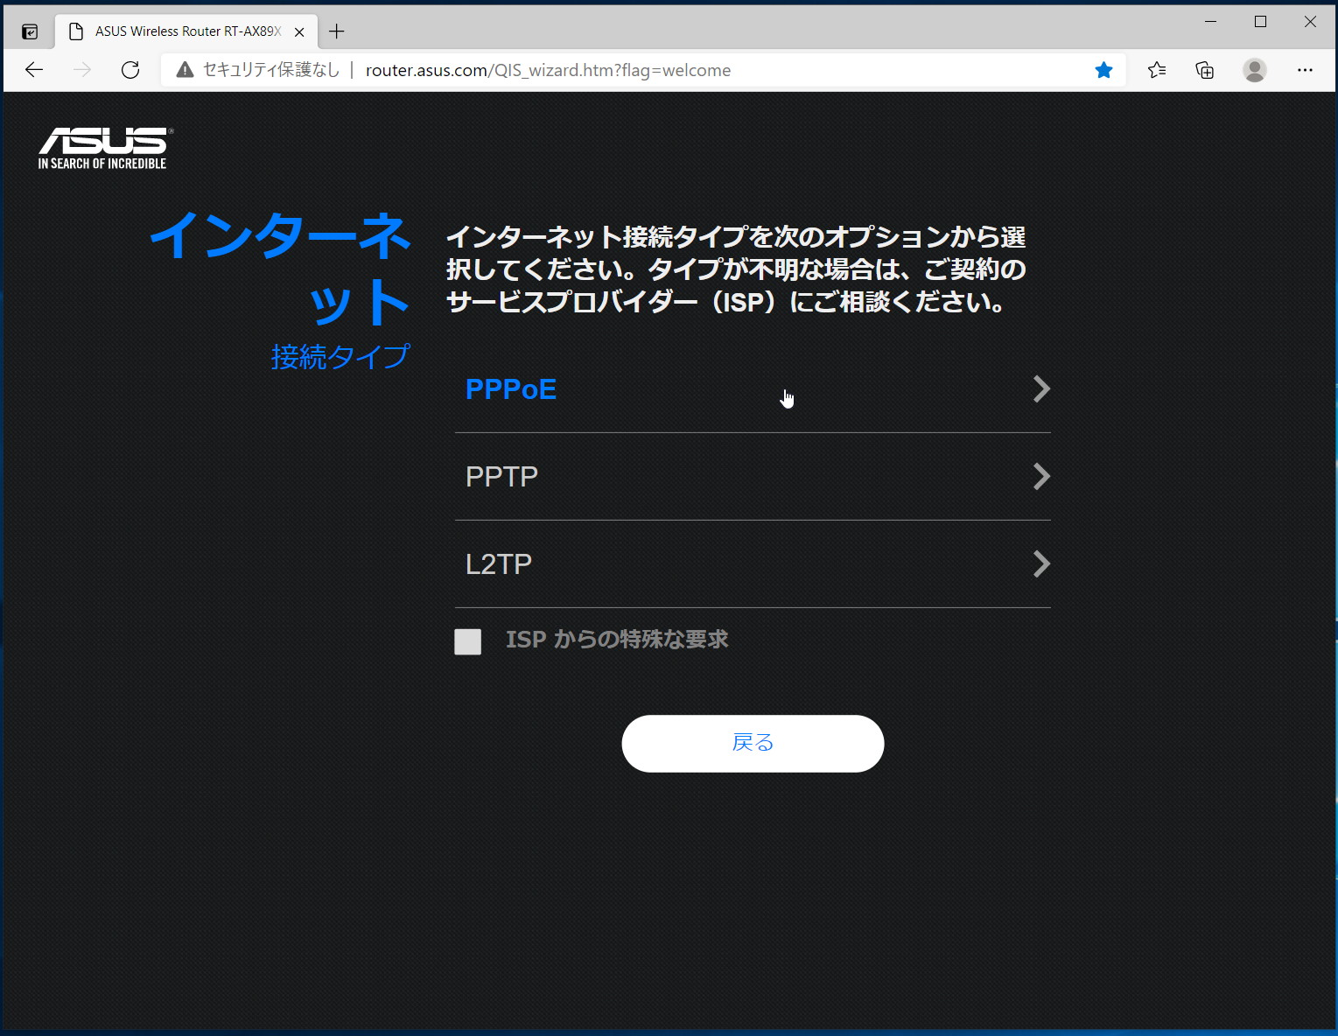Open the browser profile avatar

point(1255,70)
